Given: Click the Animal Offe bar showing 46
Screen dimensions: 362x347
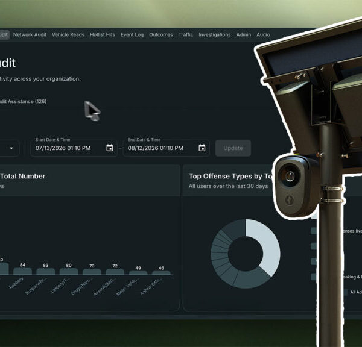Looking at the screenshot, I should (161, 273).
